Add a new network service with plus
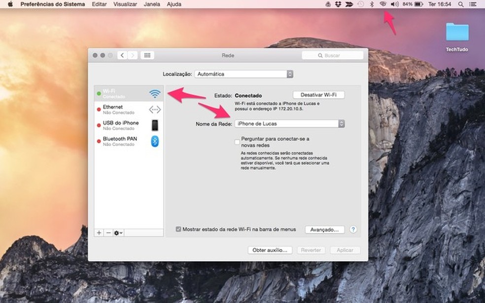 coord(99,232)
